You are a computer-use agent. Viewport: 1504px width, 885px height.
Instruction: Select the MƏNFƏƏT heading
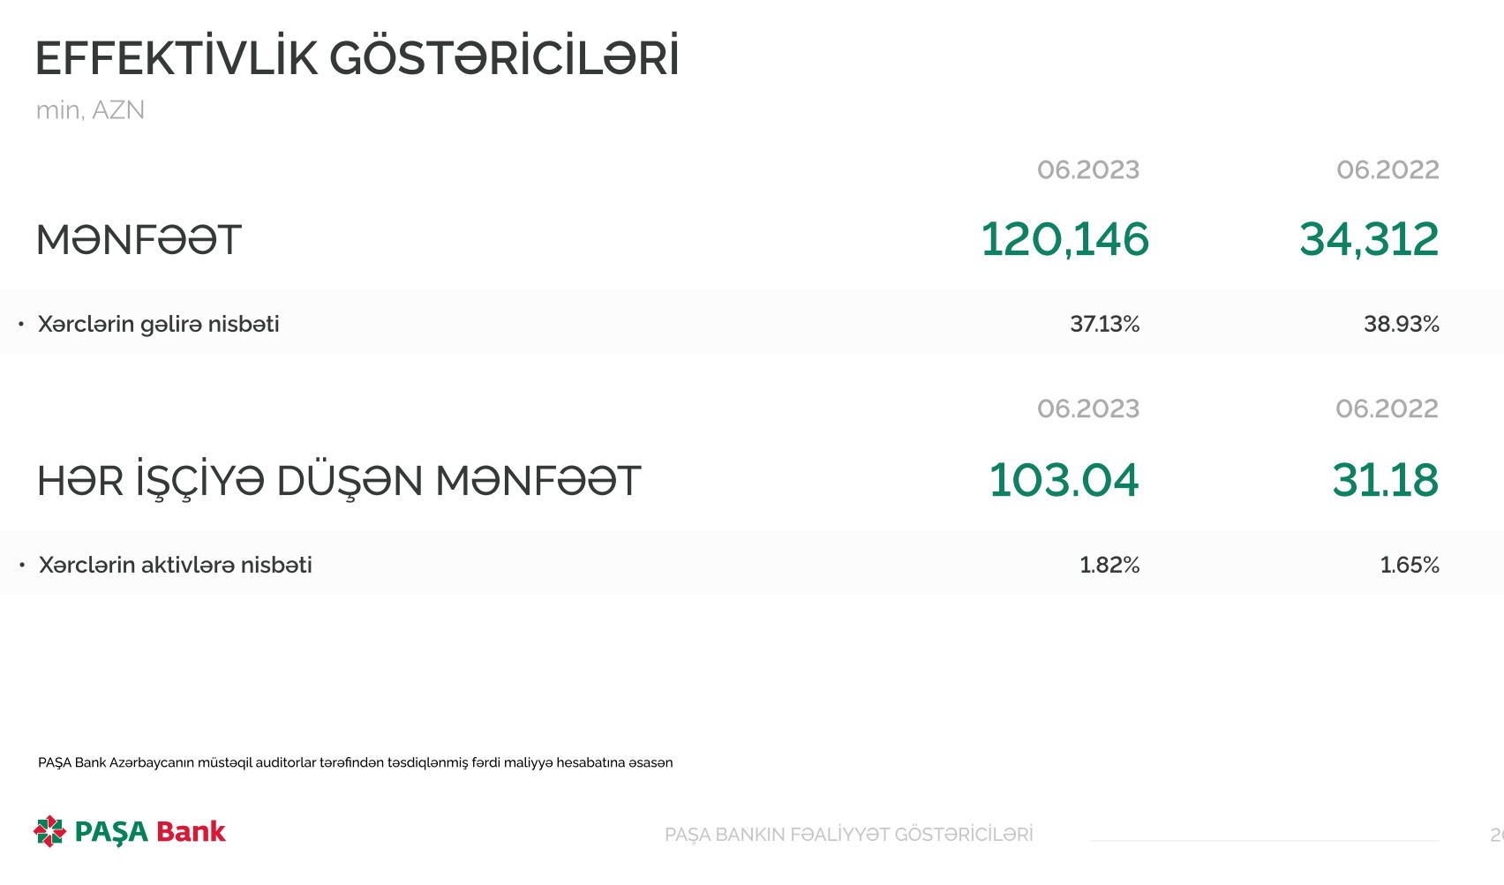139,240
